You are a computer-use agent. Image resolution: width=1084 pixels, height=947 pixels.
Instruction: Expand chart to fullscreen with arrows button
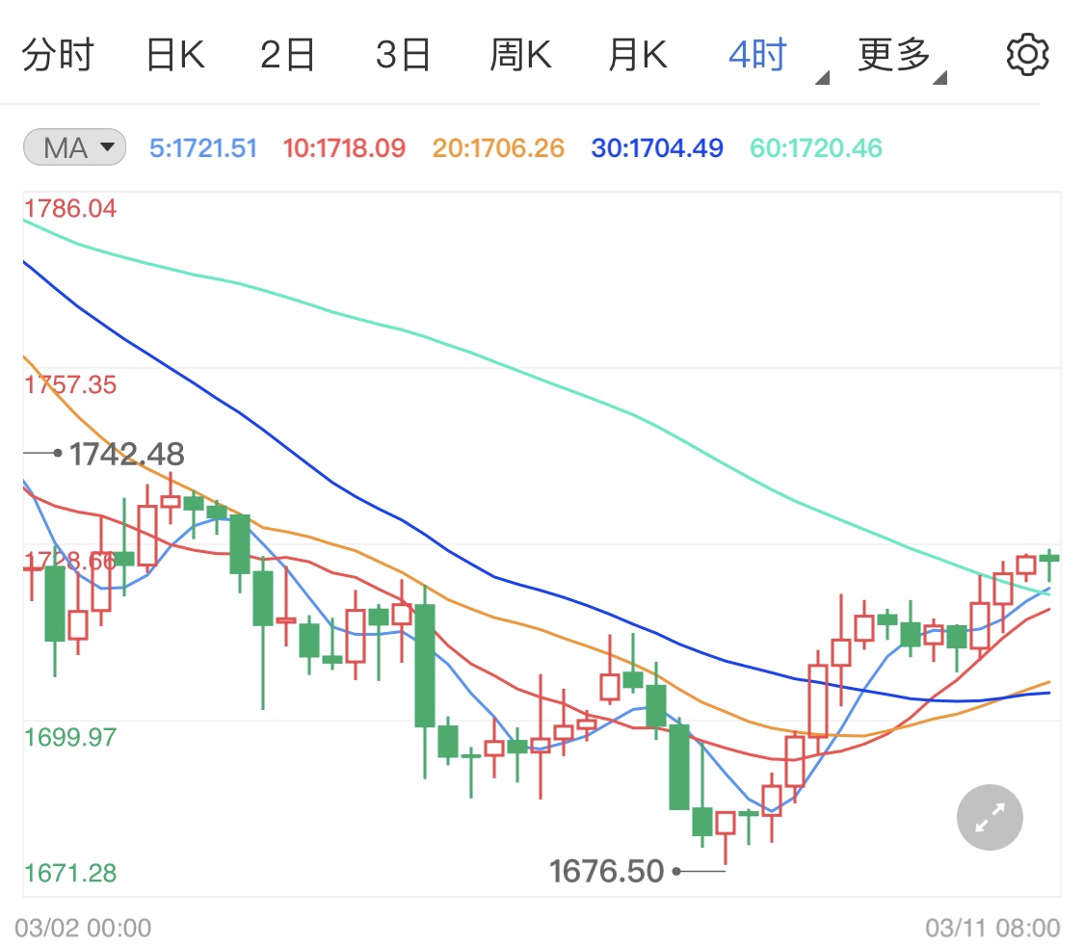click(x=990, y=817)
